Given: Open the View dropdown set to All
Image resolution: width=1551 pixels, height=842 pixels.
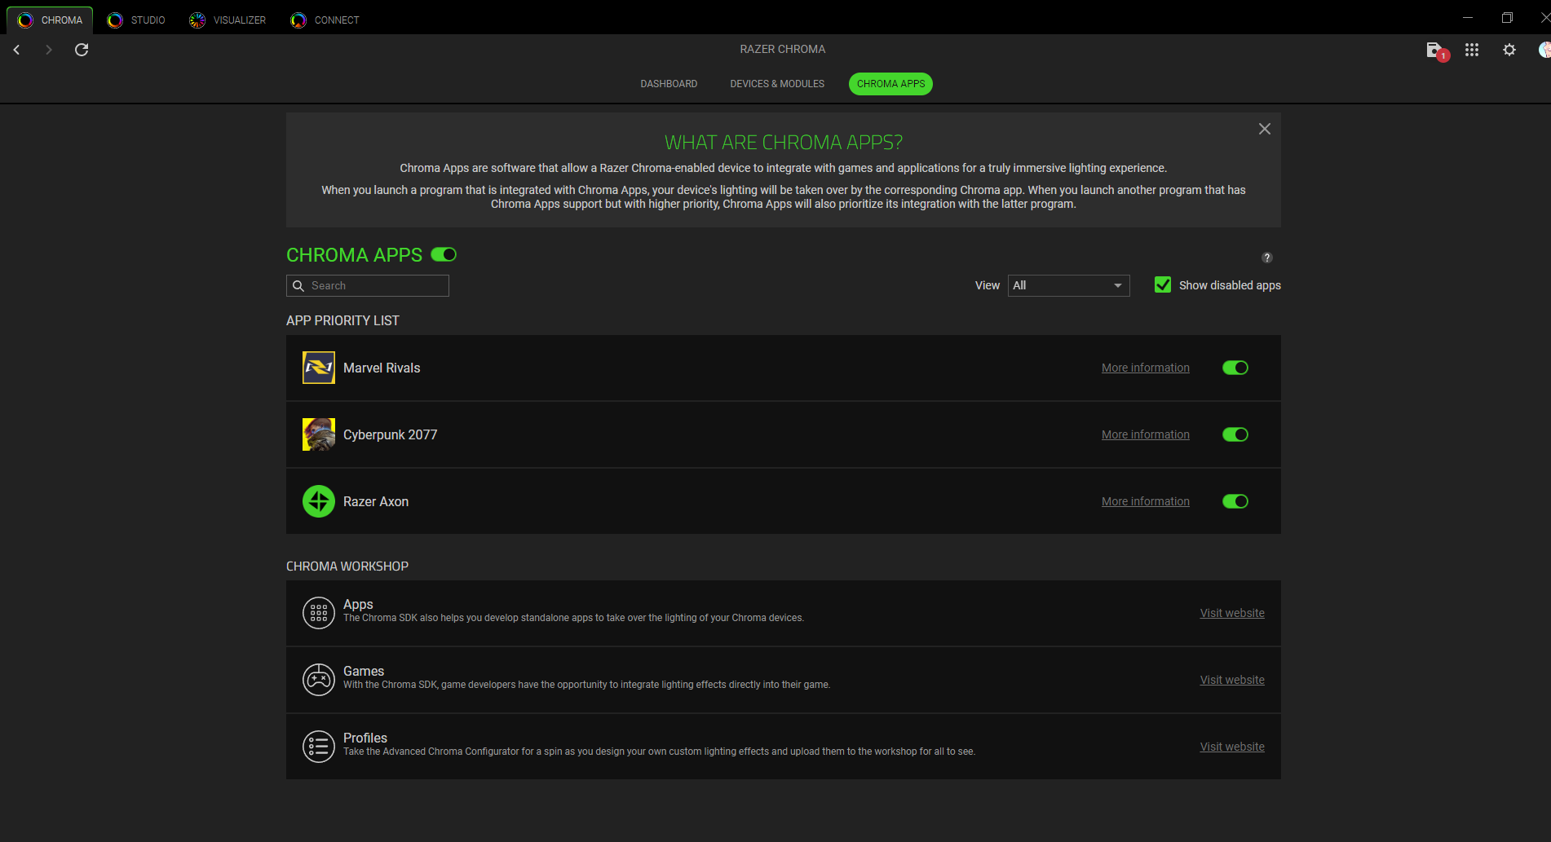Looking at the screenshot, I should (1069, 285).
